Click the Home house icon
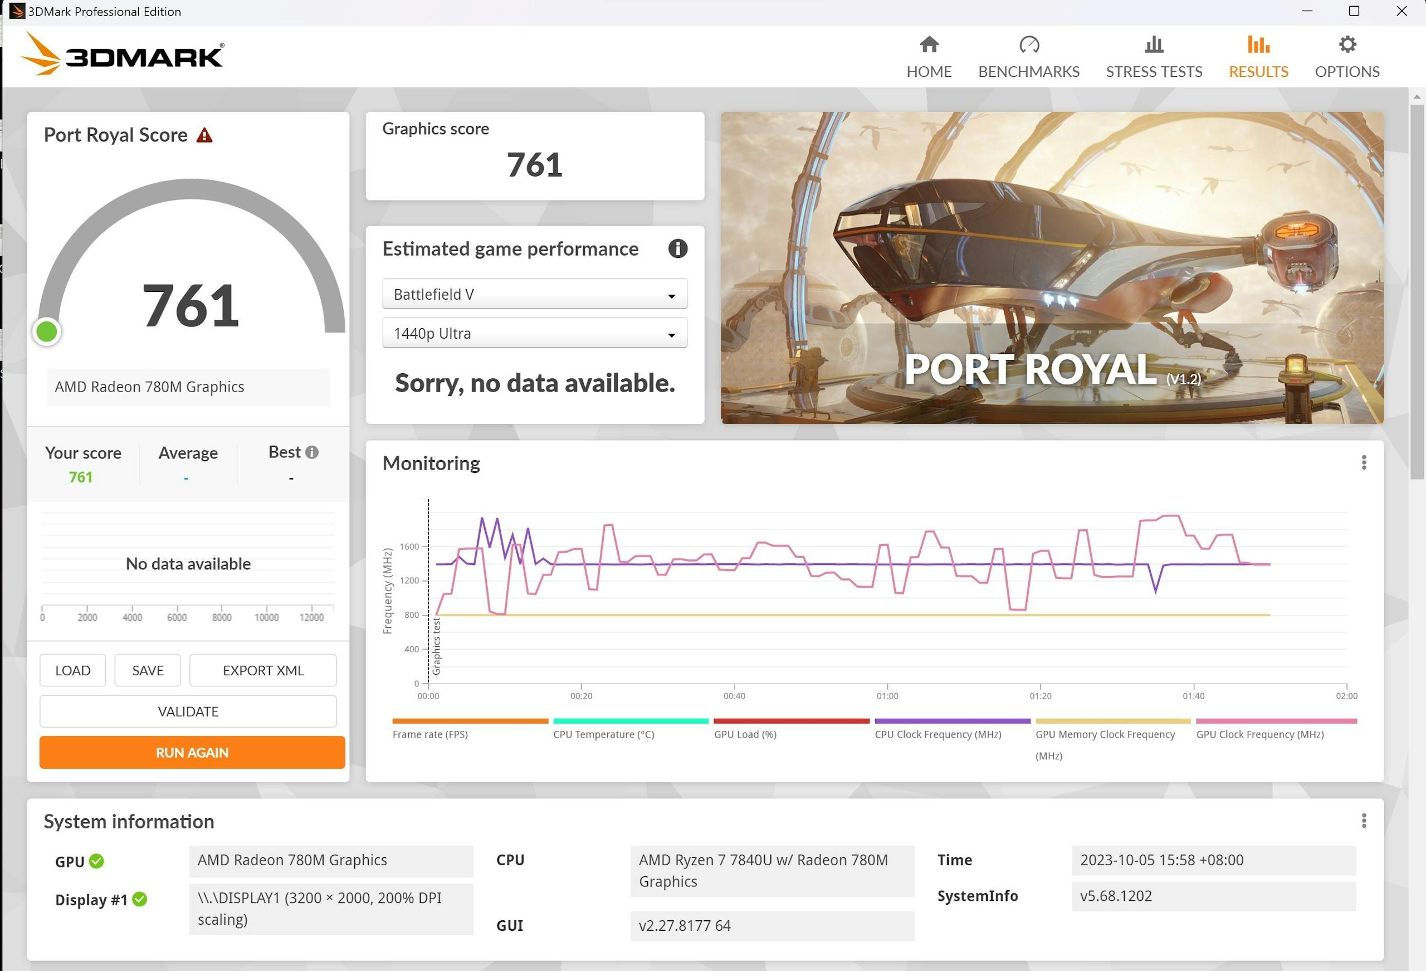This screenshot has width=1426, height=971. tap(929, 45)
